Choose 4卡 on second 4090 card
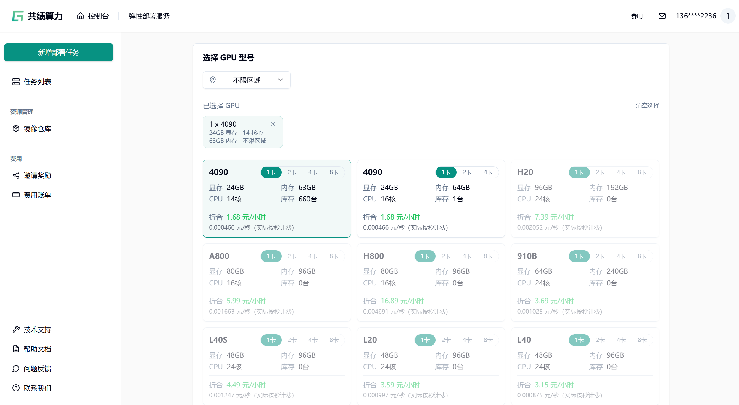The width and height of the screenshot is (739, 405). 488,172
